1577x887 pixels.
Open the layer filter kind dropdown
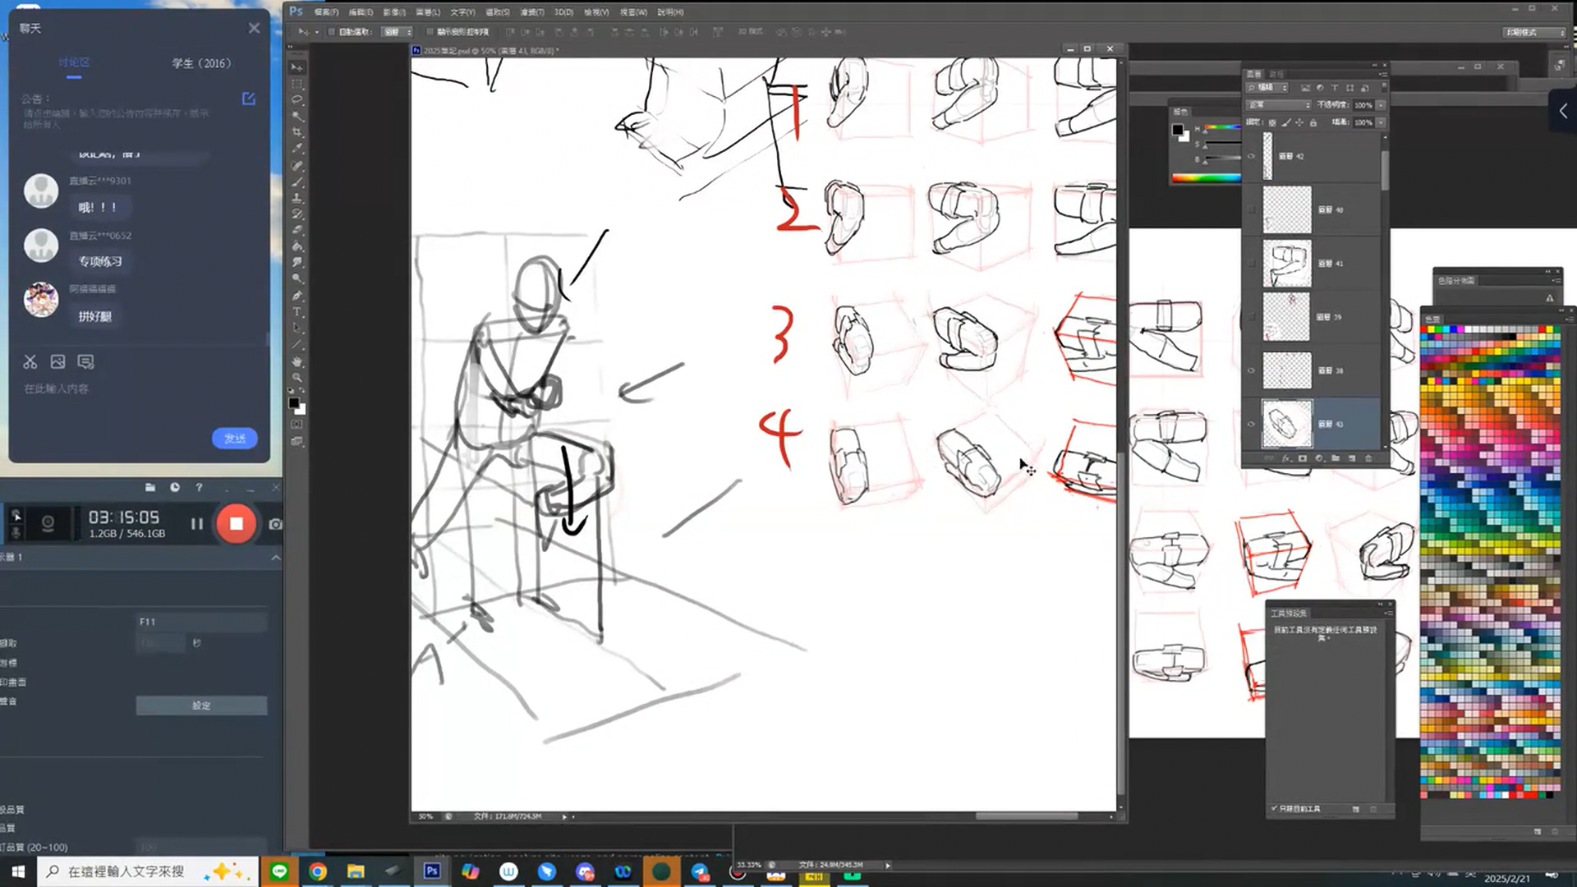[1268, 88]
